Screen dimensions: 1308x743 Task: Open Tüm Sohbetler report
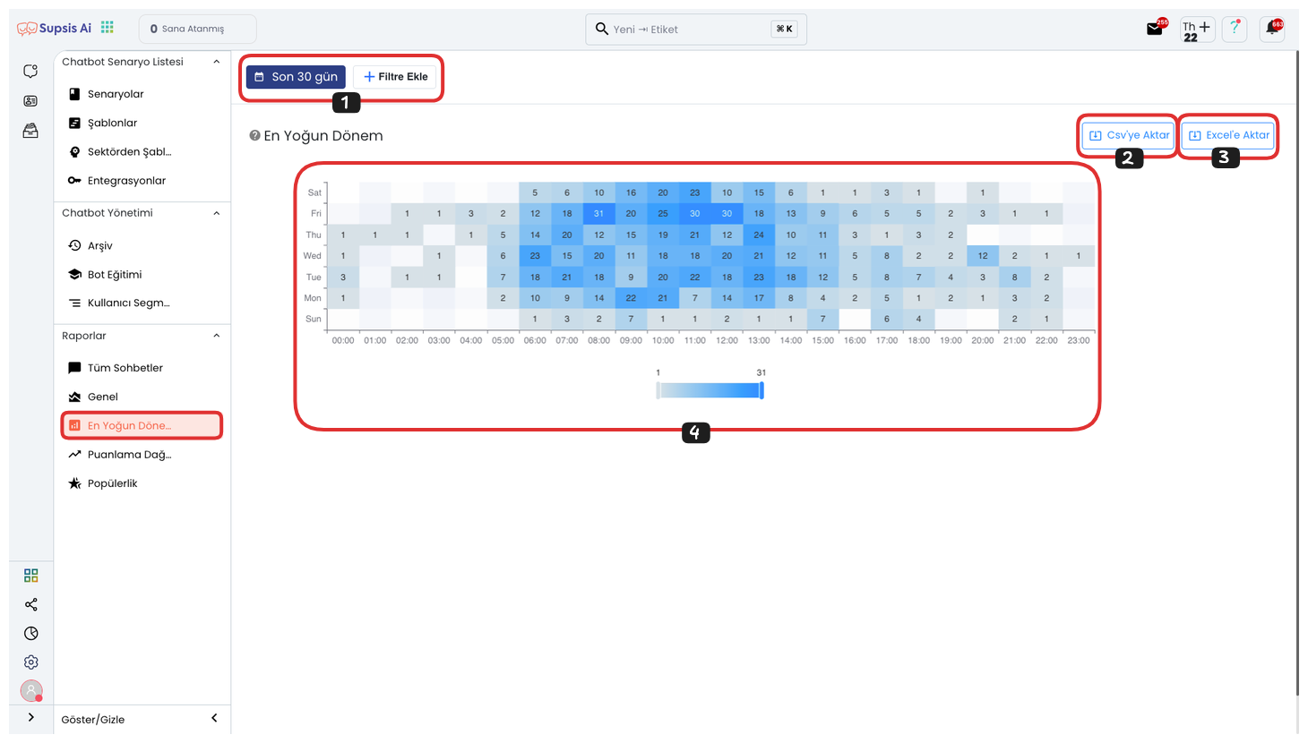[x=125, y=368]
